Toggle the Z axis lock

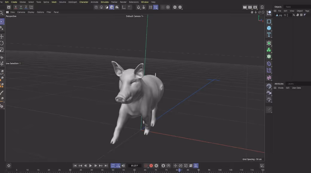tap(26, 7)
